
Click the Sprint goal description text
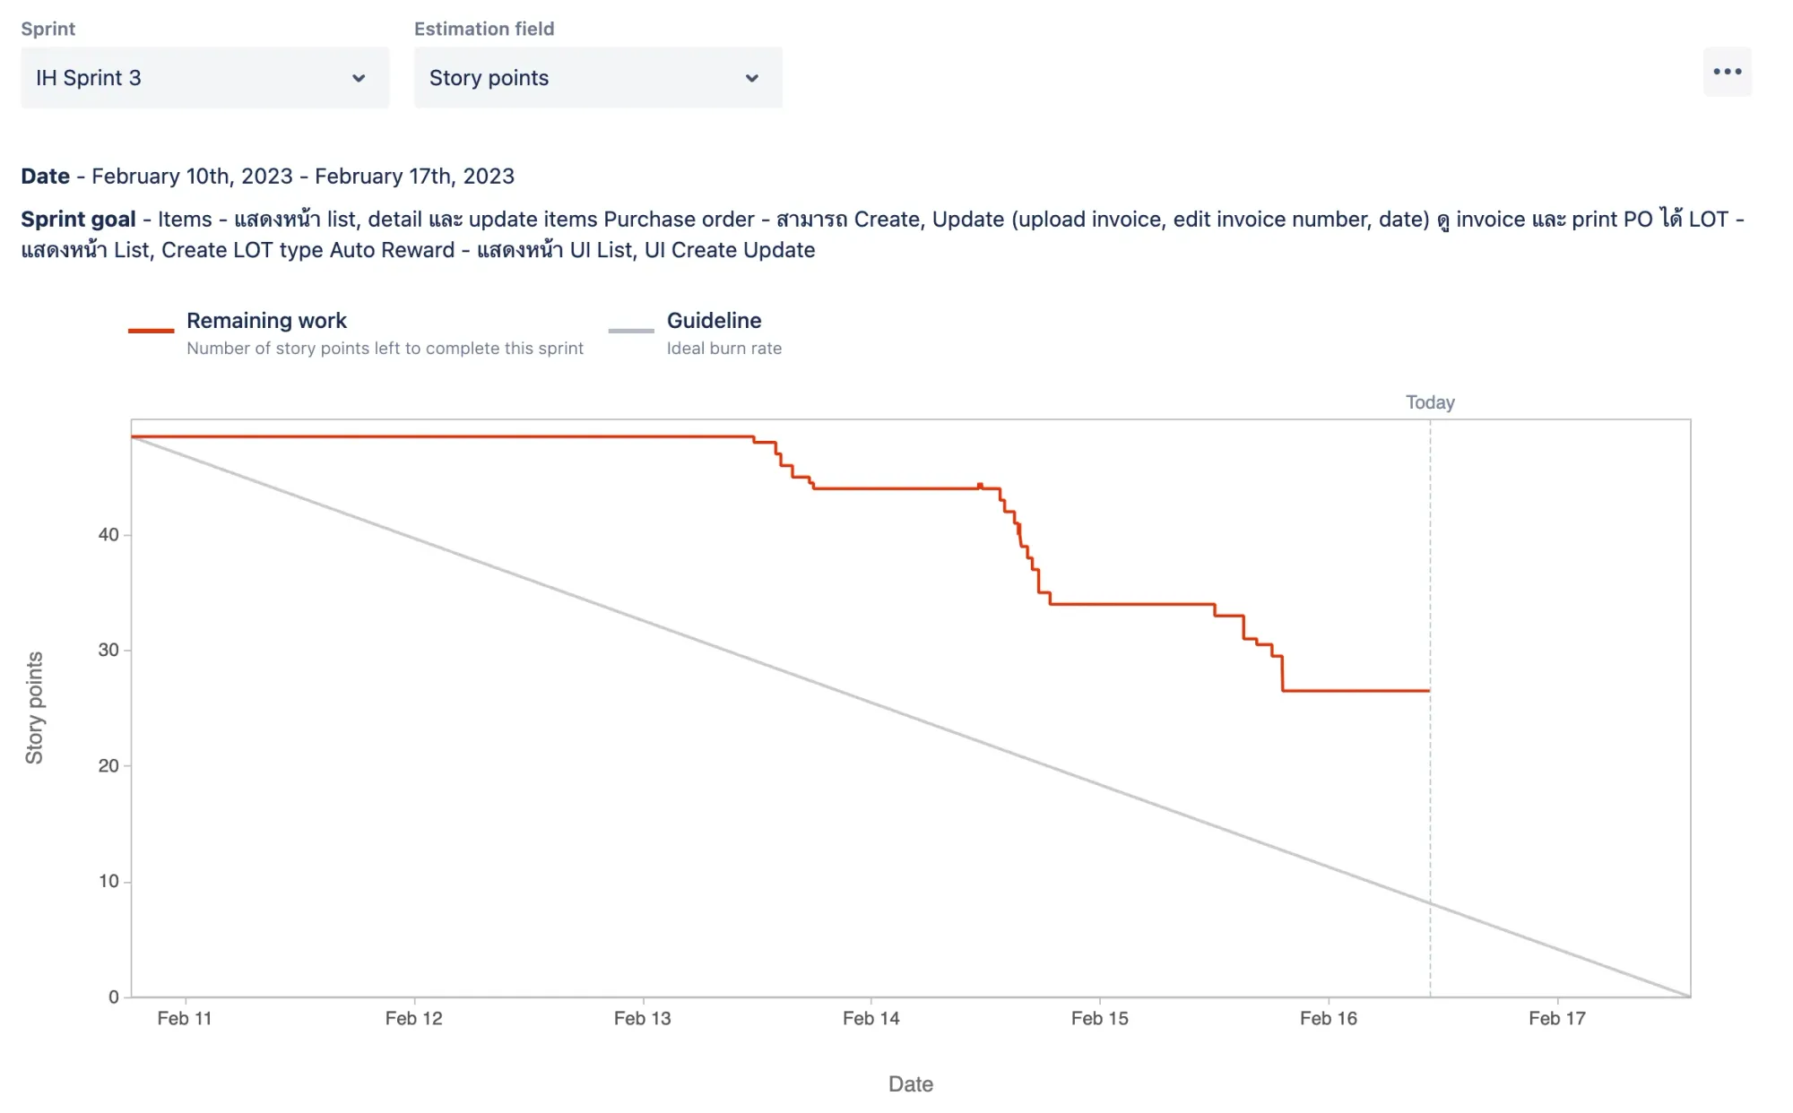coord(883,235)
